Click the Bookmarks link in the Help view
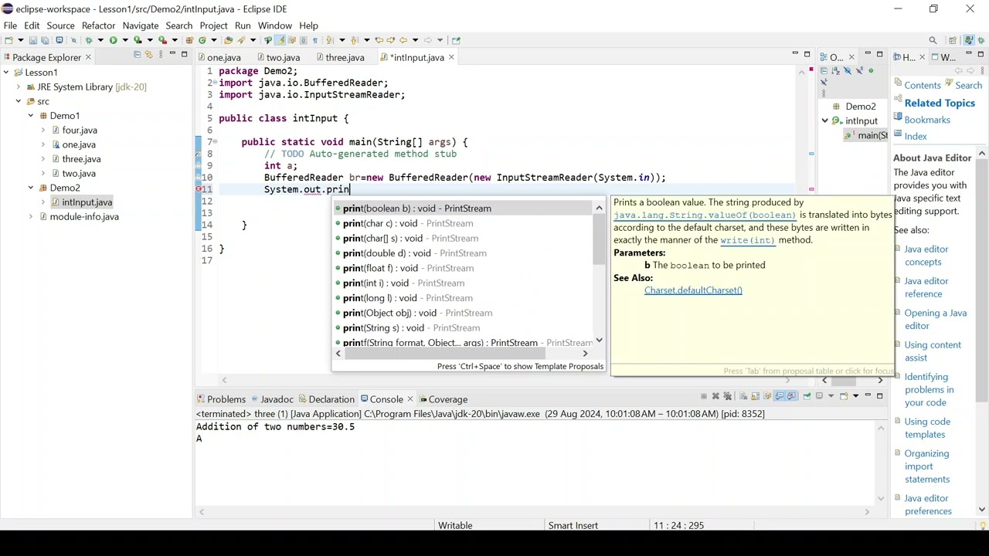This screenshot has height=556, width=989. pyautogui.click(x=927, y=120)
